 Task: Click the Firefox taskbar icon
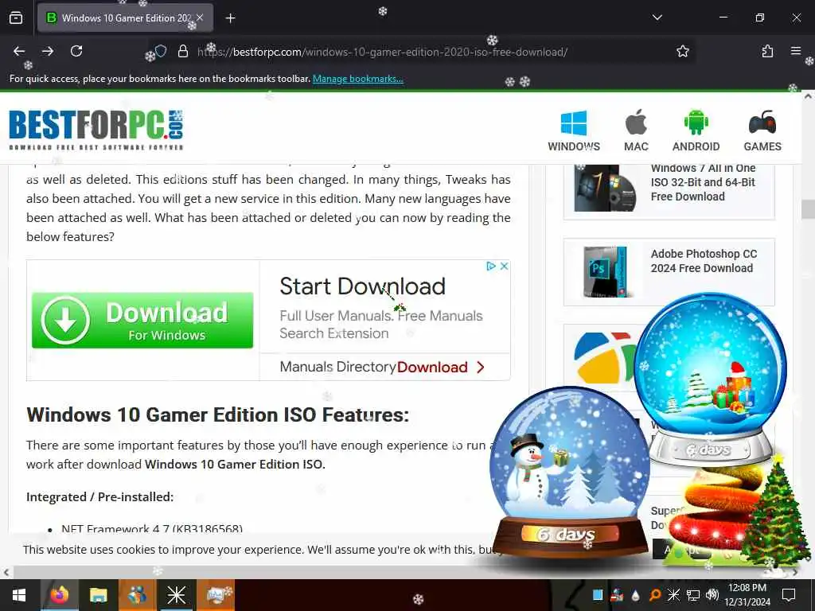[x=59, y=594]
